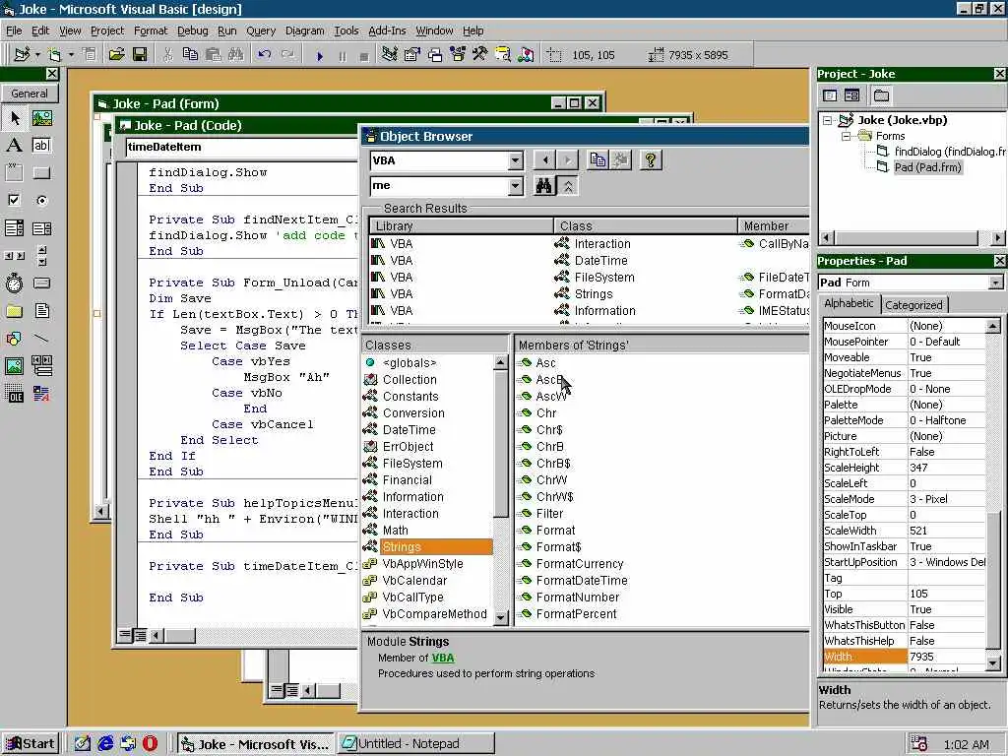1008x756 pixels.
Task: Click binoculars Search button in Object Browser
Action: pos(543,186)
